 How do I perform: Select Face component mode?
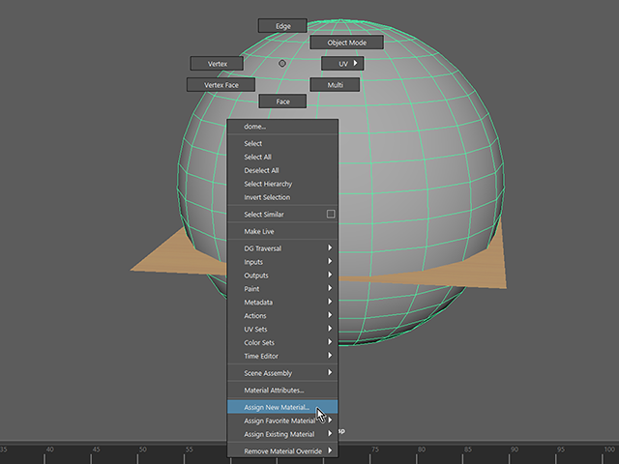(282, 101)
